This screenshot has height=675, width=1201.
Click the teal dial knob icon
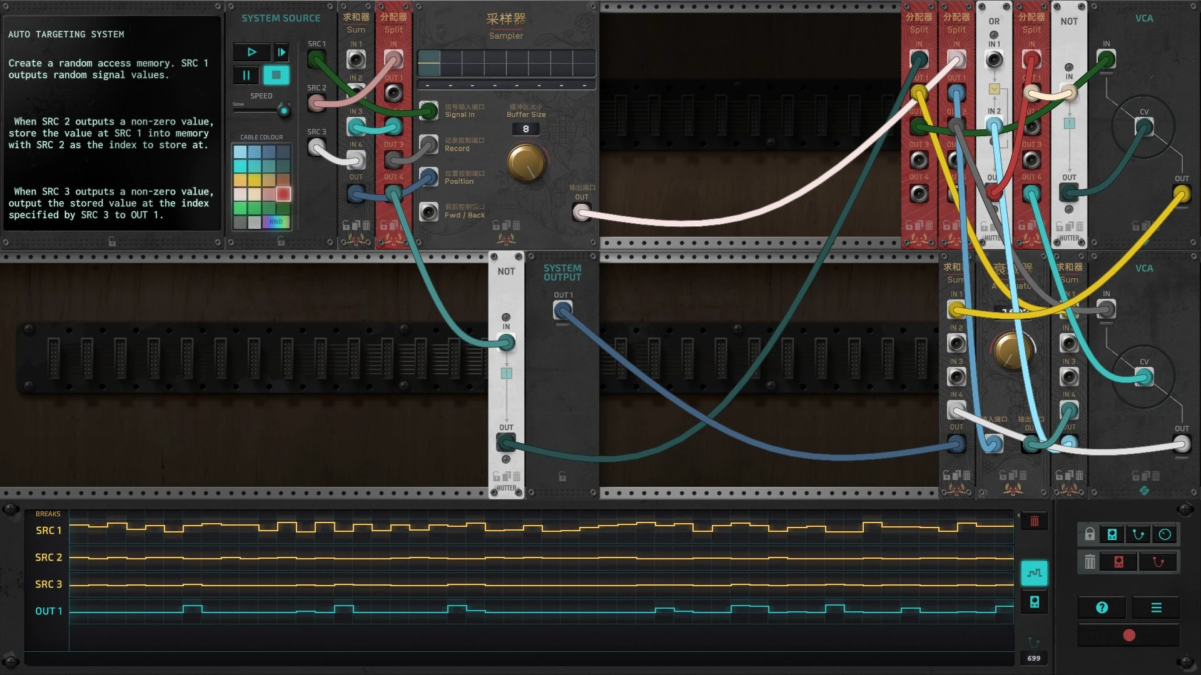pyautogui.click(x=1165, y=534)
